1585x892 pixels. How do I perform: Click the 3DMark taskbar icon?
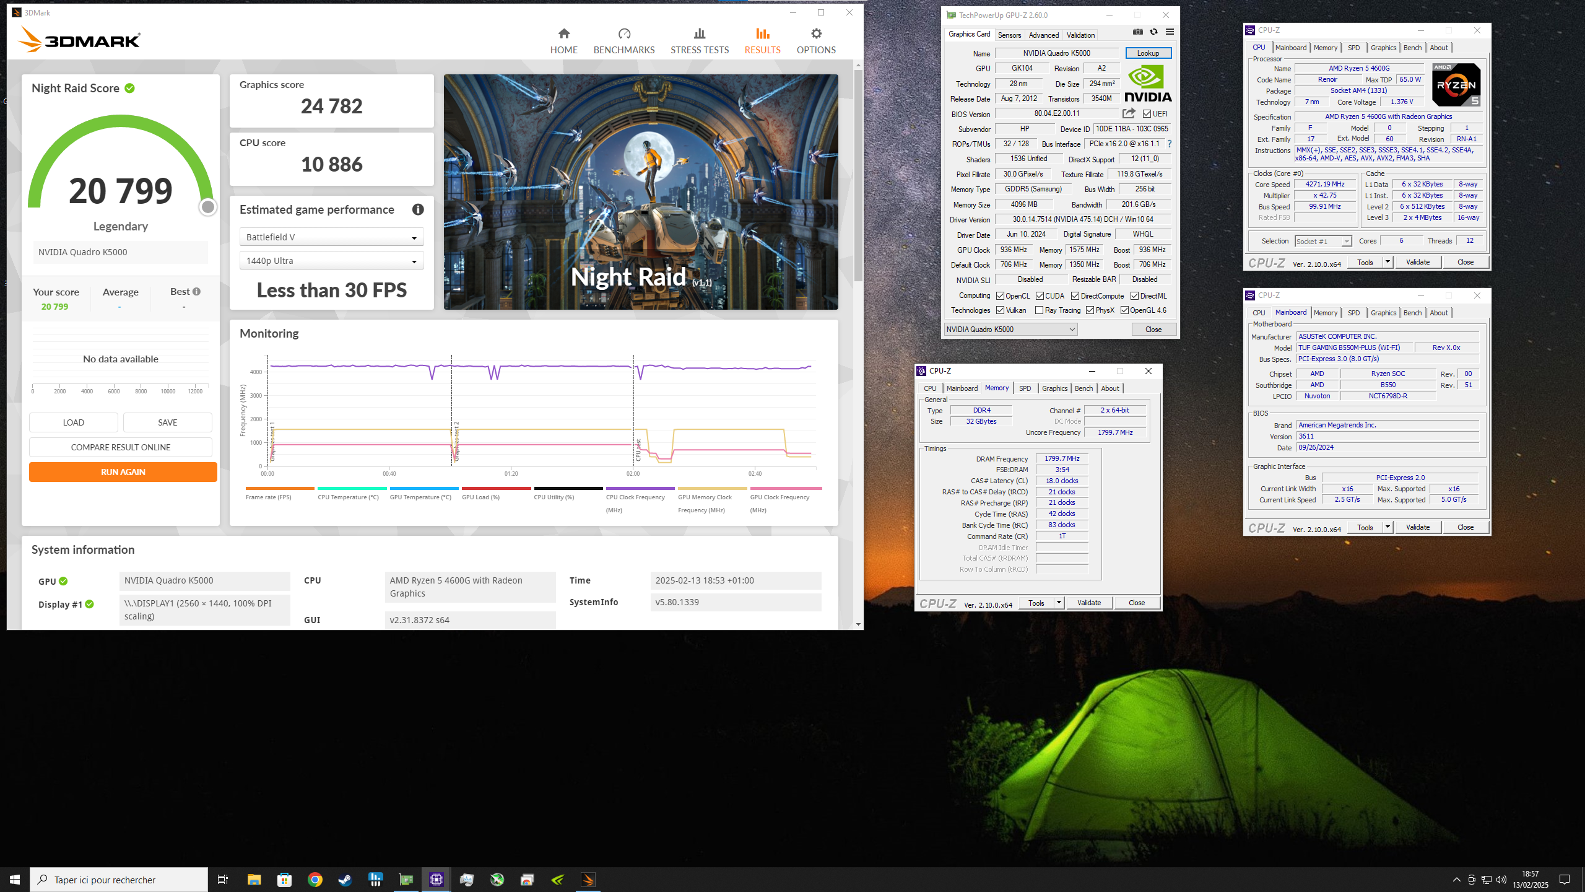(588, 880)
